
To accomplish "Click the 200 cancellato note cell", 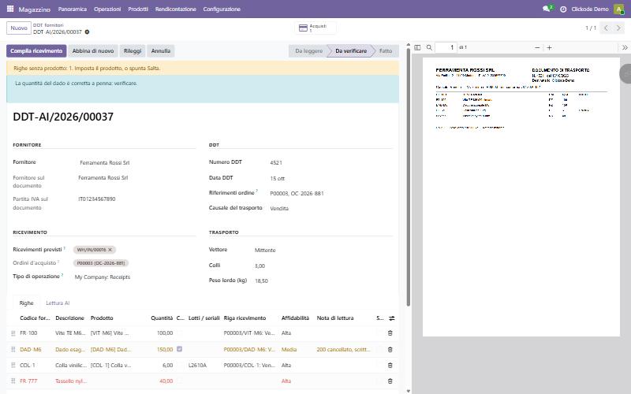I will [343, 349].
